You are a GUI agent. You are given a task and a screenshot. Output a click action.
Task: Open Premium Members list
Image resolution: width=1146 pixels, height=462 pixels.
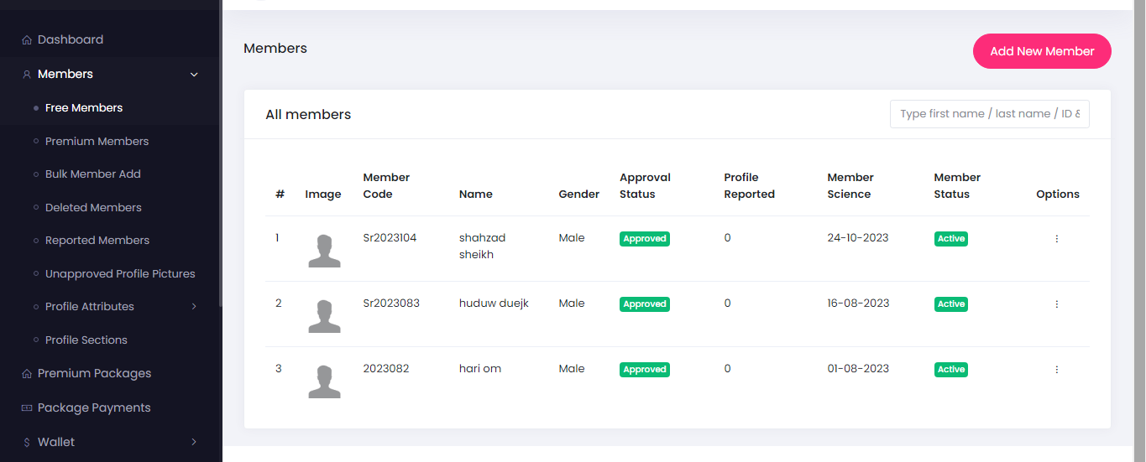97,142
